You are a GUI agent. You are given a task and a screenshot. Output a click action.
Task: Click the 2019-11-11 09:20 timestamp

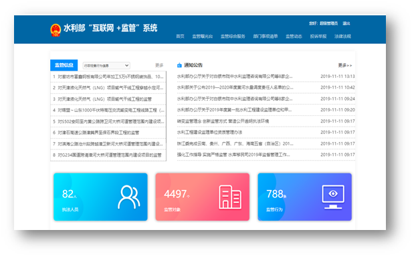click(338, 110)
